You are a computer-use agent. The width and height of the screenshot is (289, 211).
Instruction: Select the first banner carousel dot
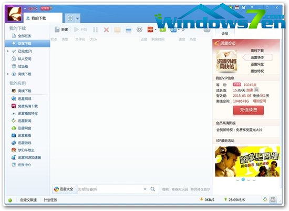pyautogui.click(x=238, y=179)
